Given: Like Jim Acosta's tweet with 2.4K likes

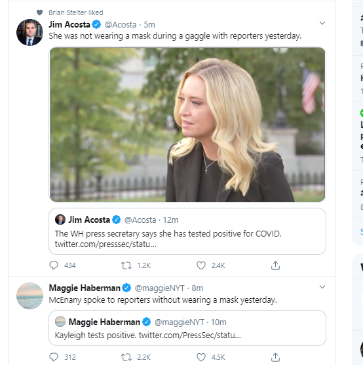Looking at the screenshot, I should tap(201, 265).
